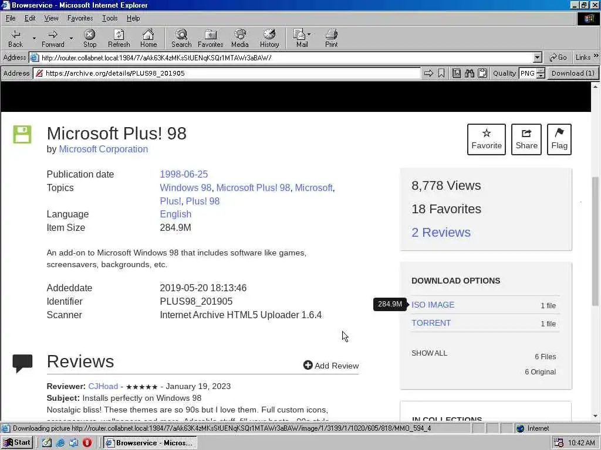Open the Forward button history dropdown arrow
Image resolution: width=601 pixels, height=450 pixels.
pos(71,38)
